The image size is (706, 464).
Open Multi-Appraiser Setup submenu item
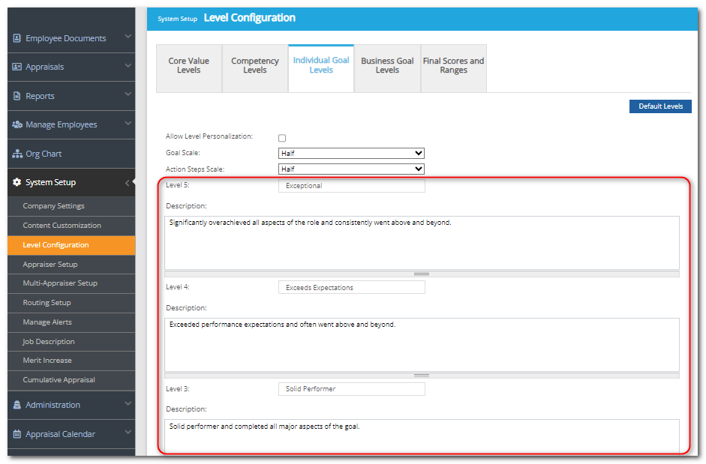[71, 283]
